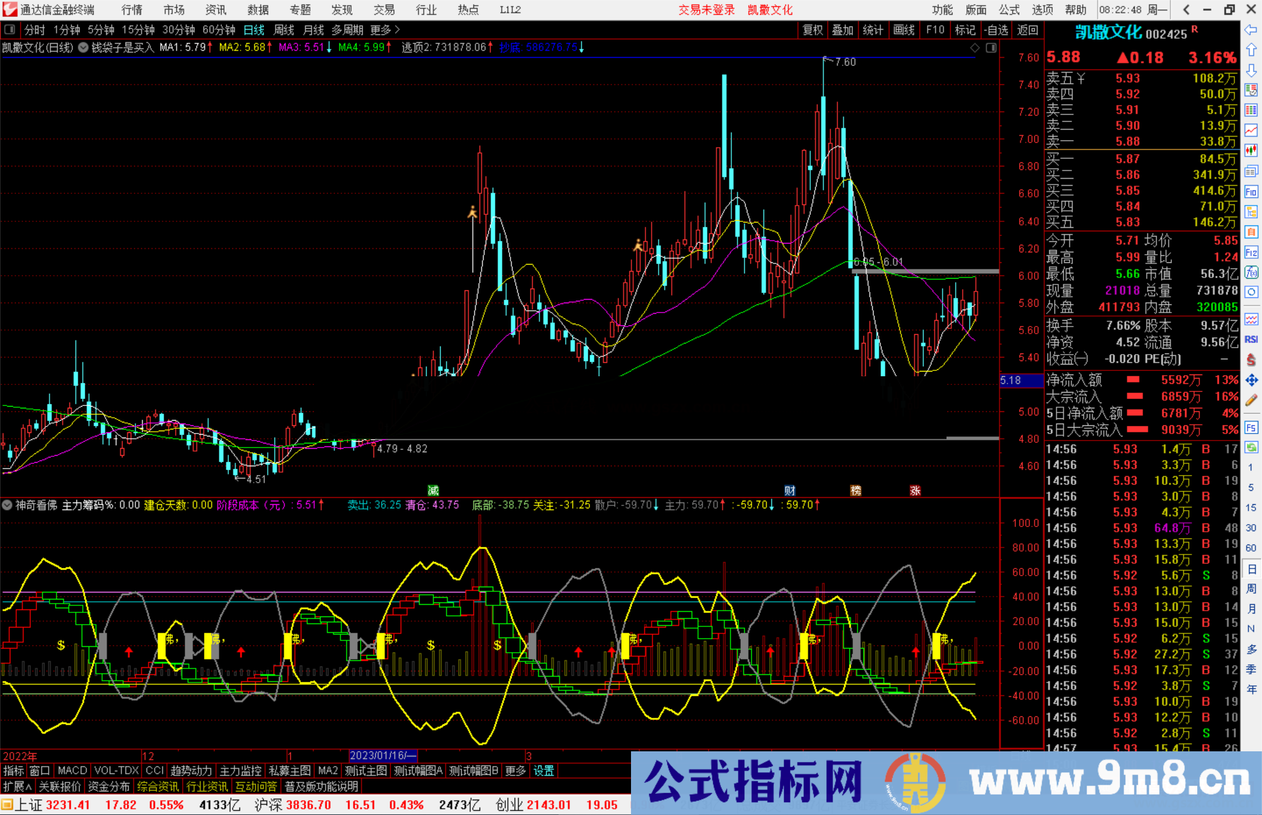
Task: Toggle -自选 watchlist in top toolbar
Action: tap(997, 30)
